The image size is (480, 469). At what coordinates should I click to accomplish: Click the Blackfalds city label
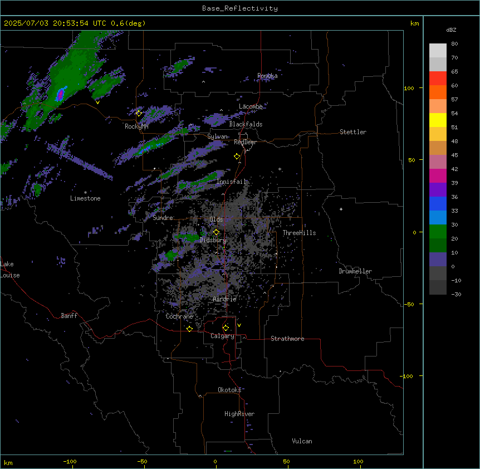[x=246, y=124]
